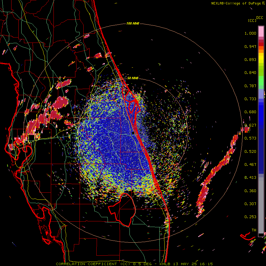Screen dimensions: 266x266
Task: Click the 0.840 scale value
Action: tap(250, 73)
